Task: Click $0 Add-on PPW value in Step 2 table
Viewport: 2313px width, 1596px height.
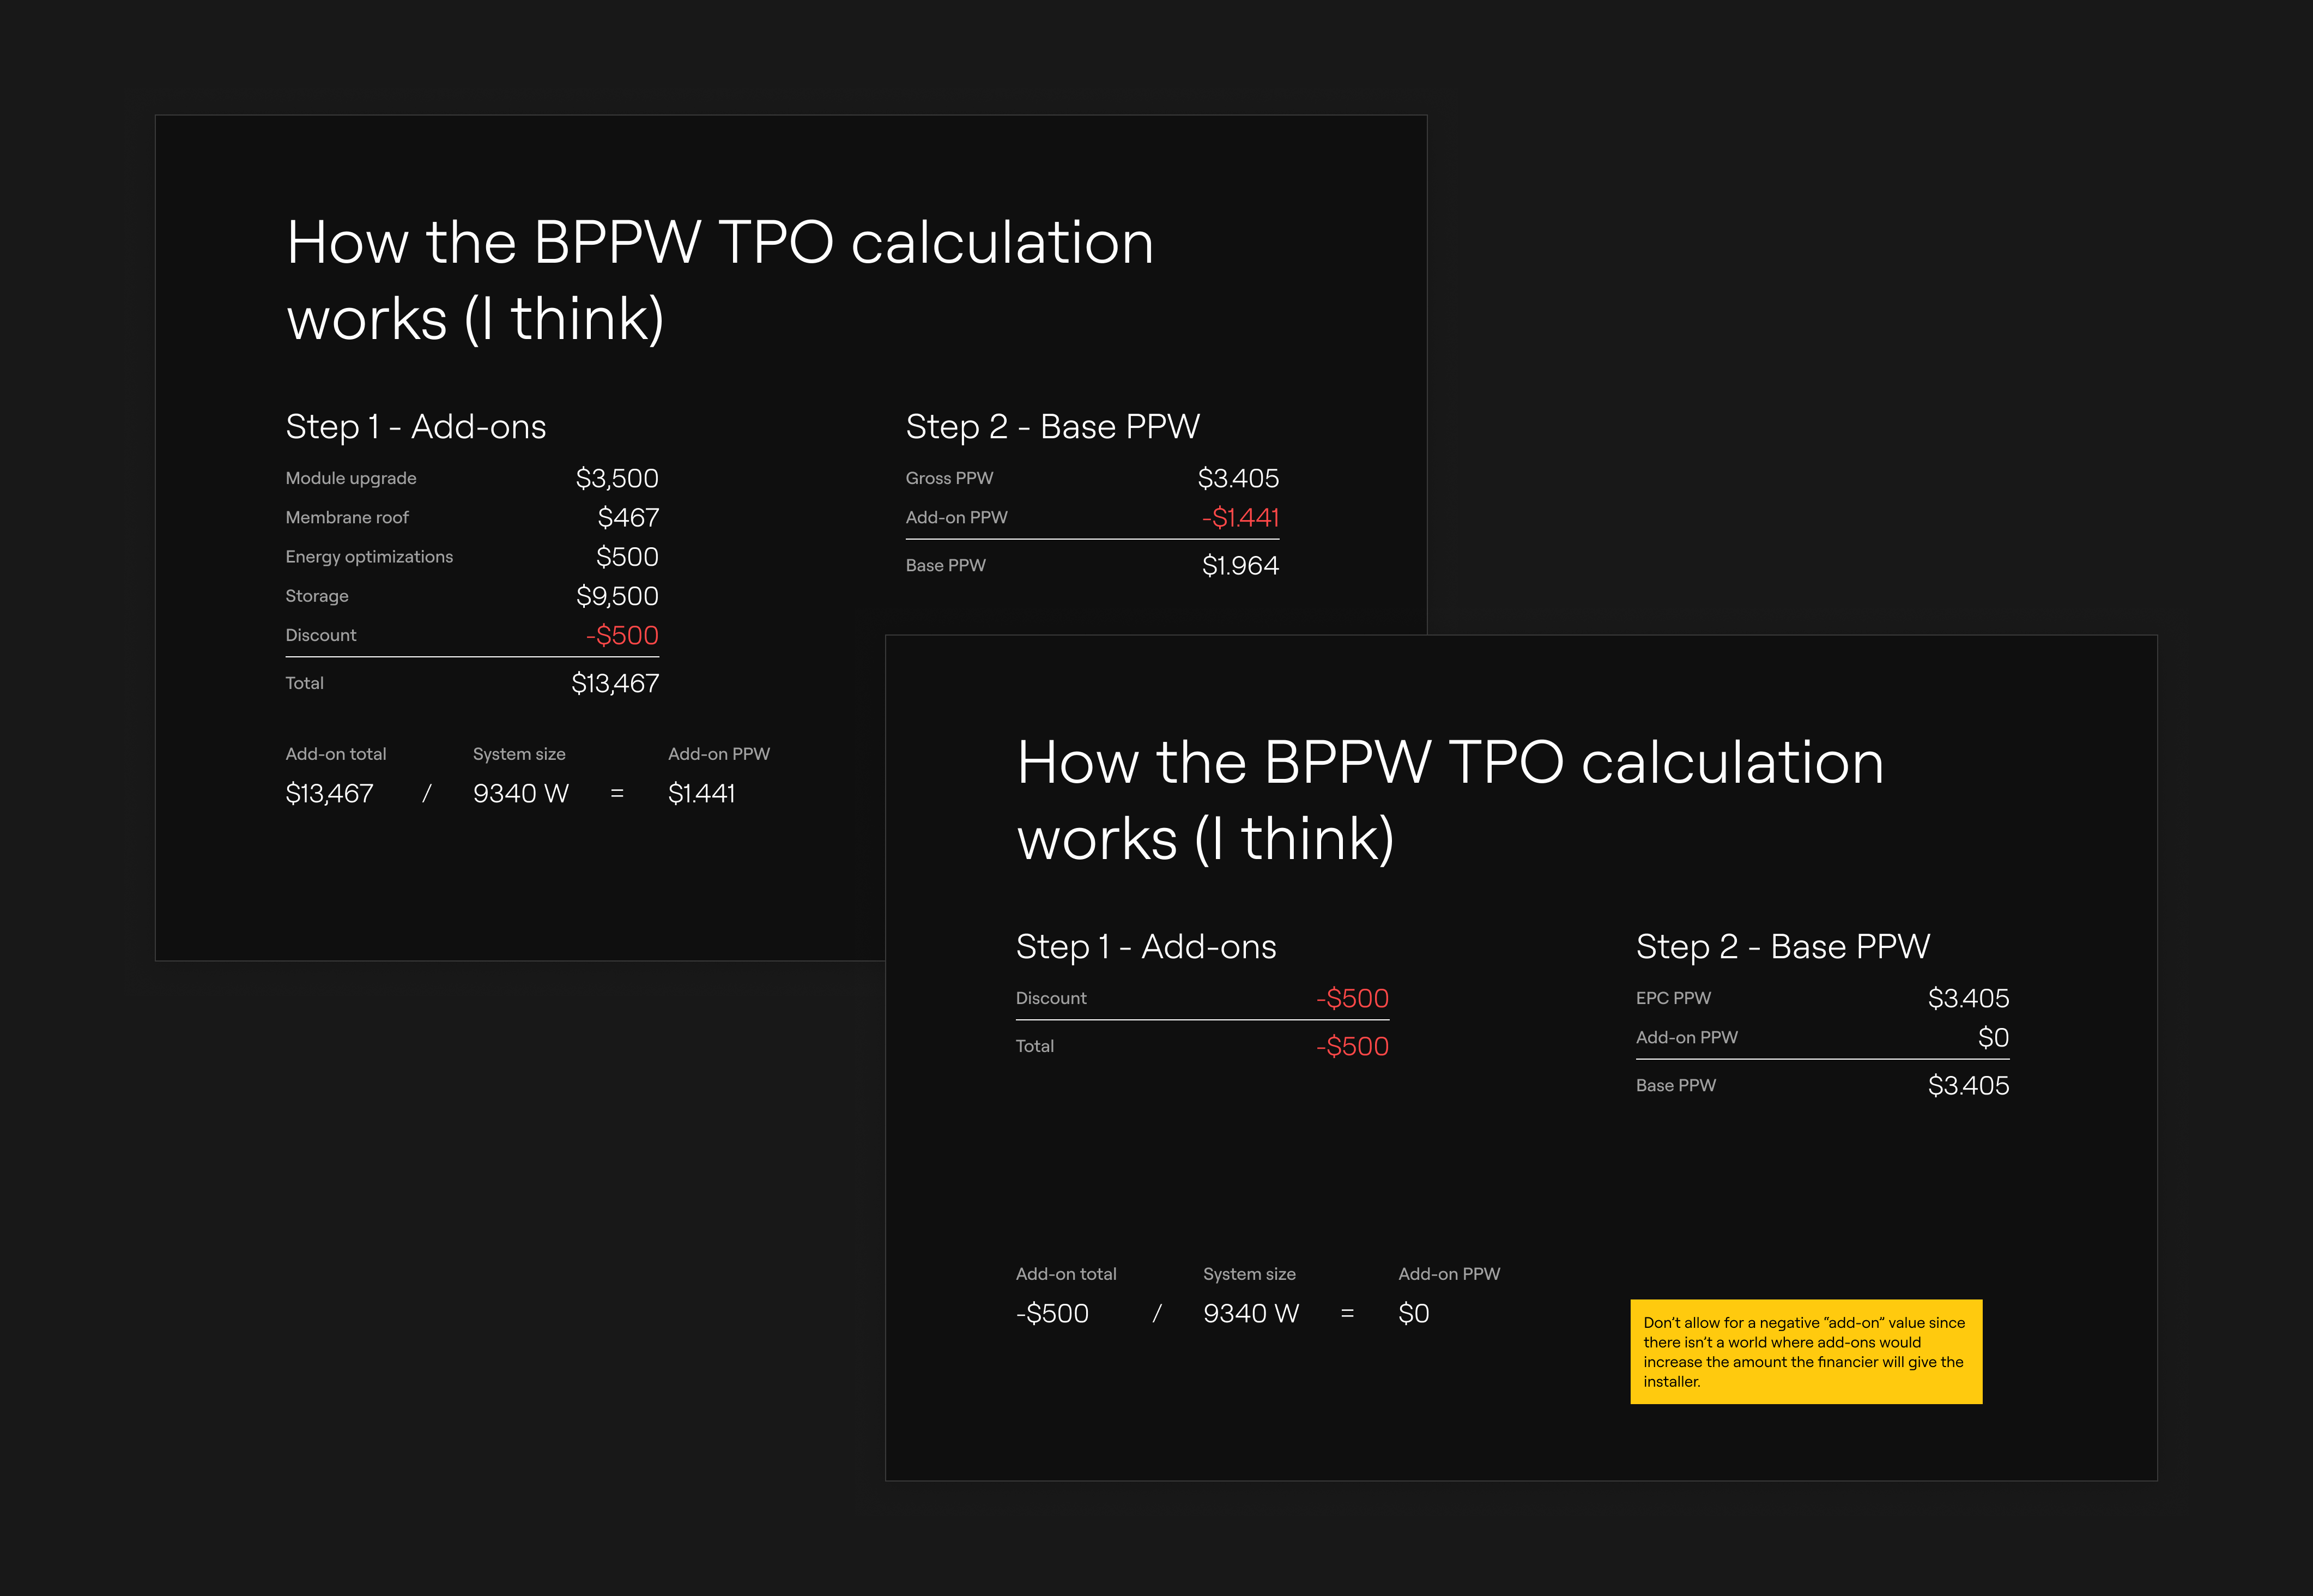Action: pos(1994,1038)
